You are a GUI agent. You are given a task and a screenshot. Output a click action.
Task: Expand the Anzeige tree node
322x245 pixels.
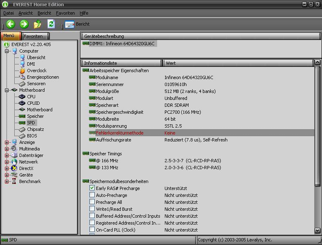coord(7,142)
